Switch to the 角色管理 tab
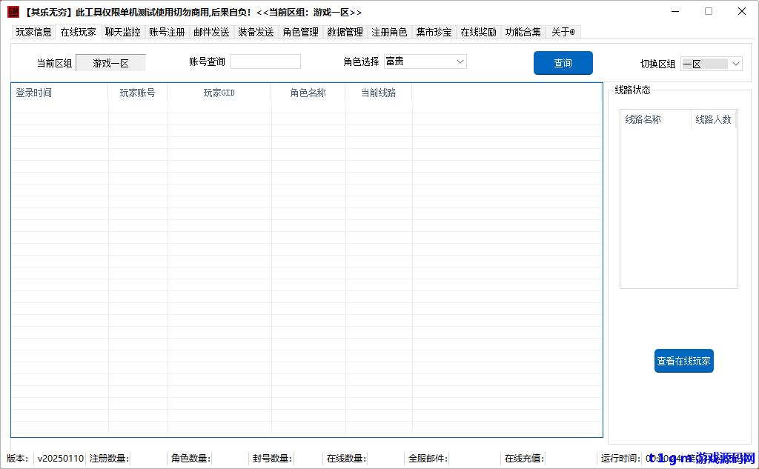The image size is (759, 469). pyautogui.click(x=300, y=32)
